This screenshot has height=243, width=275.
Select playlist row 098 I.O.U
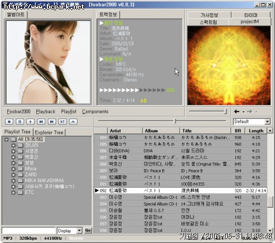coord(180,230)
